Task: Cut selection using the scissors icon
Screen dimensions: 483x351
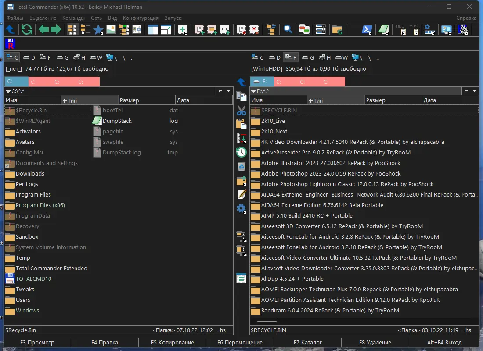Action: (x=241, y=110)
